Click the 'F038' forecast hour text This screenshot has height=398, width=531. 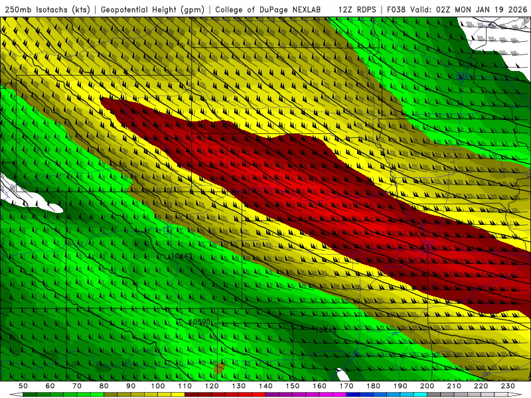click(x=396, y=9)
